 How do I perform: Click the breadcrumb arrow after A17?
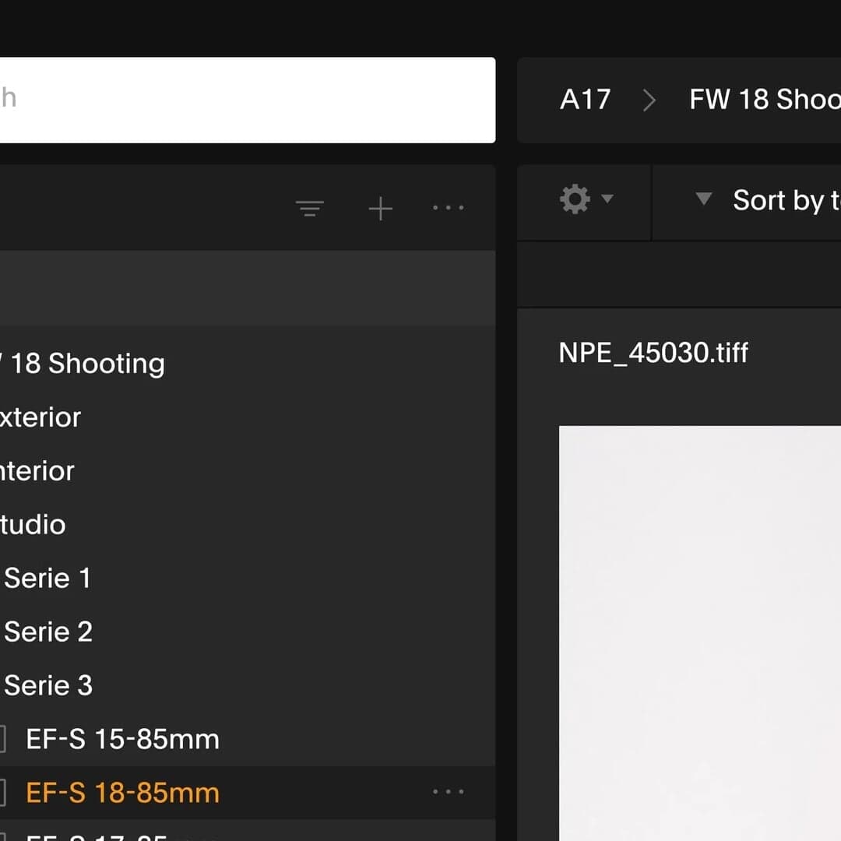[x=649, y=100]
